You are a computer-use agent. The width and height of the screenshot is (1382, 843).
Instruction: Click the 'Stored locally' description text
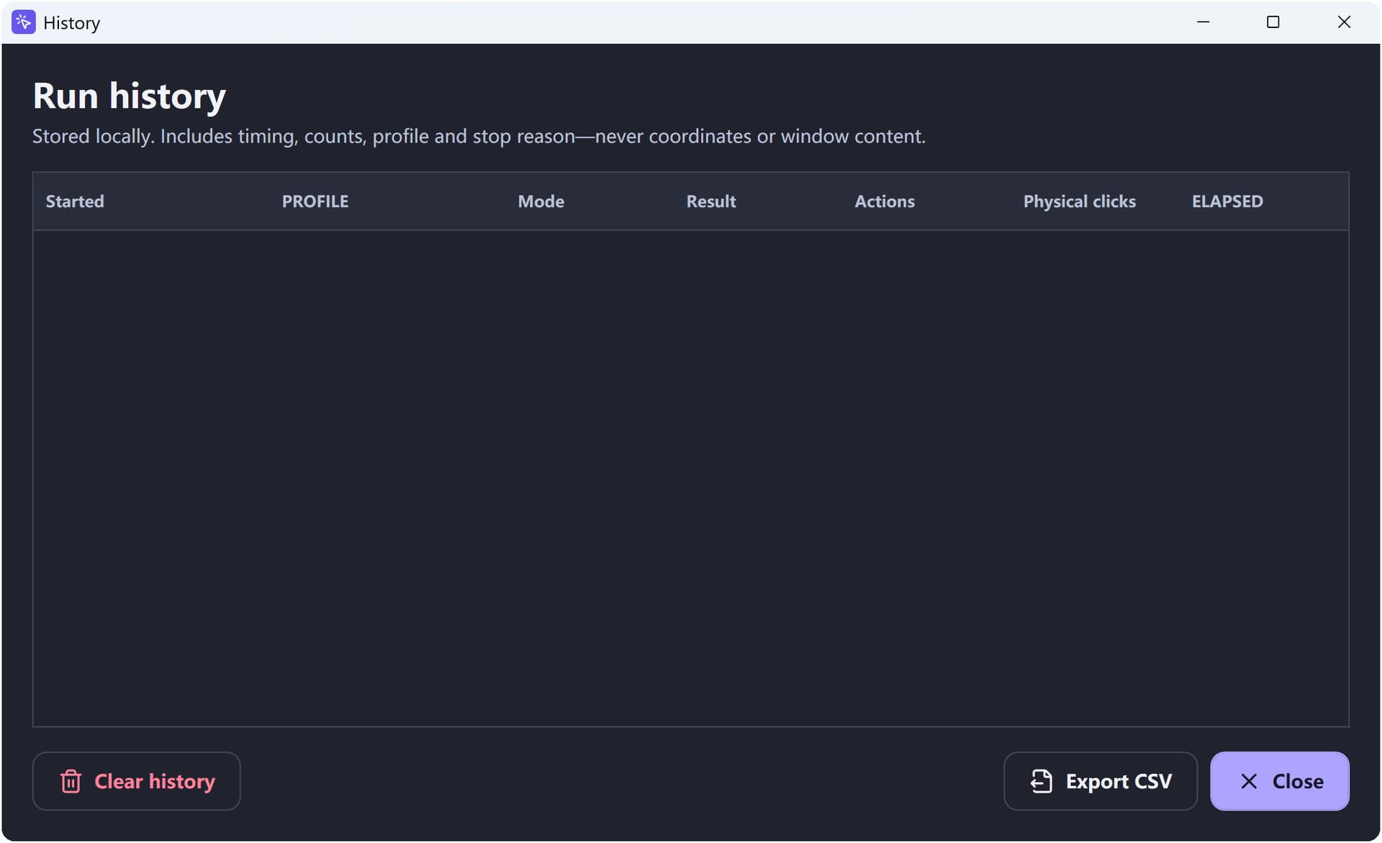479,137
